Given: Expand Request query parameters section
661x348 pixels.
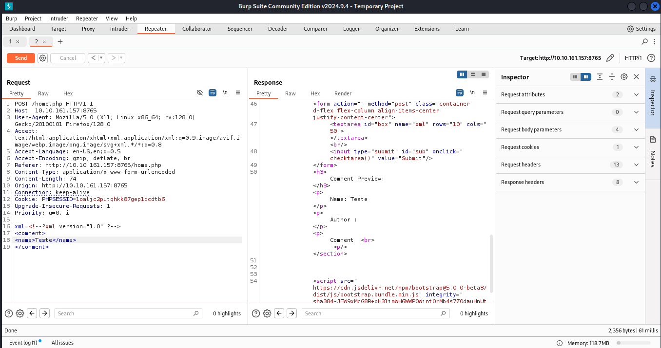Looking at the screenshot, I should (570, 112).
